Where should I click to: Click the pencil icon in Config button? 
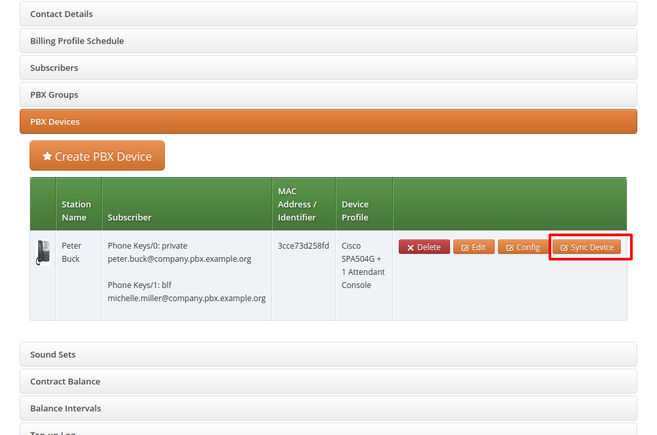tap(510, 247)
